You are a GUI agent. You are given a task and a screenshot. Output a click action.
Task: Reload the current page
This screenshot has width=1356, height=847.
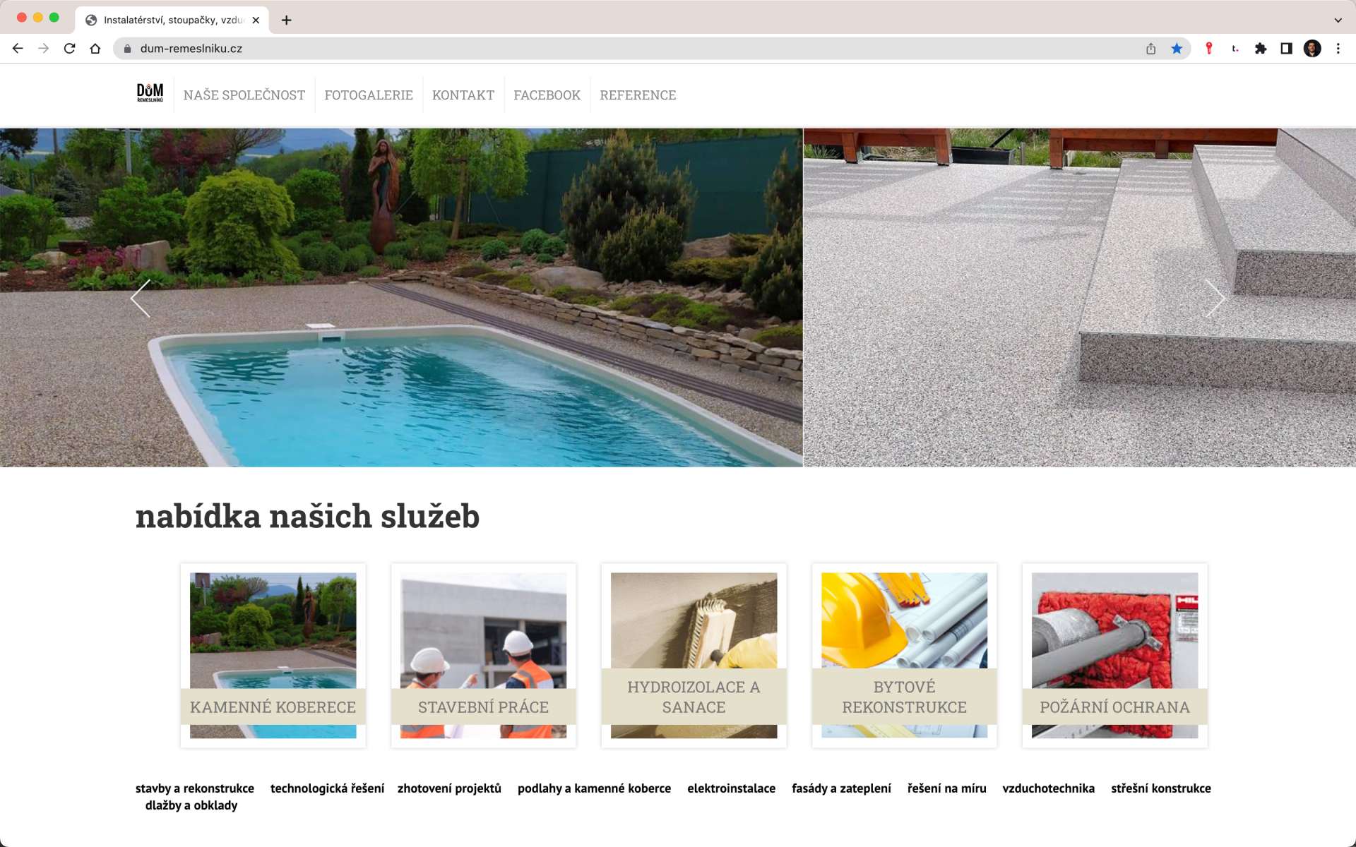(69, 49)
